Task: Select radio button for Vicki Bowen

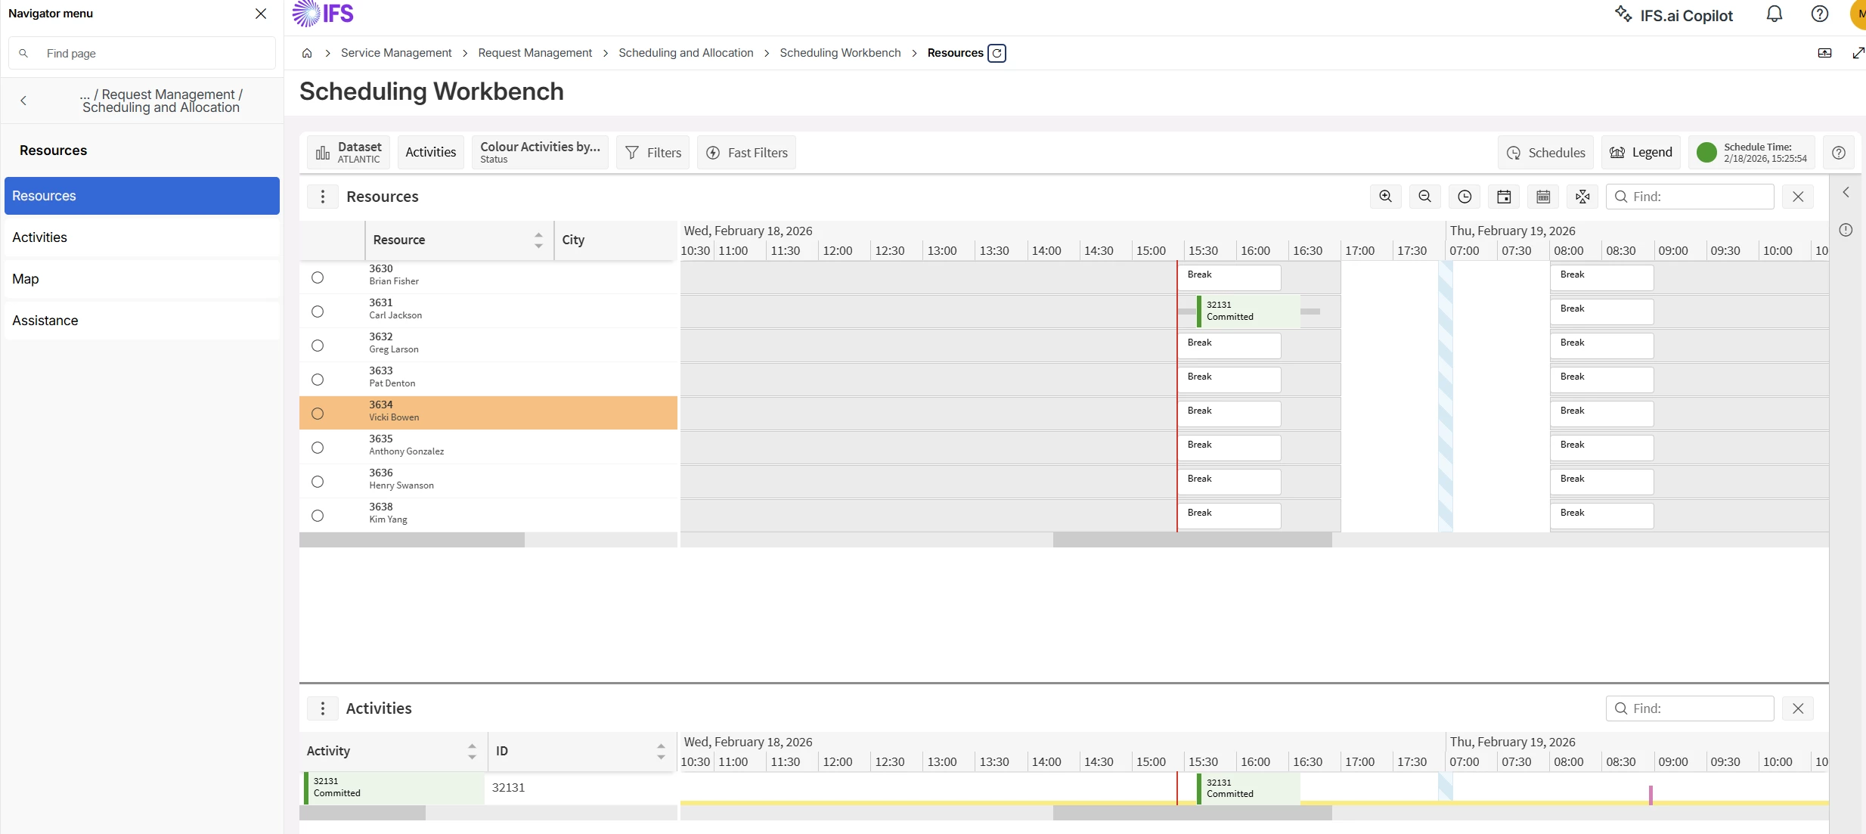Action: coord(318,414)
